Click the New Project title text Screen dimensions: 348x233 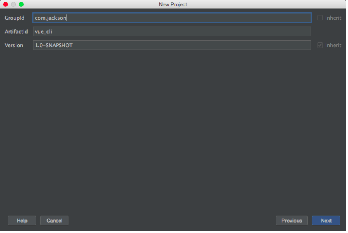tap(174, 4)
